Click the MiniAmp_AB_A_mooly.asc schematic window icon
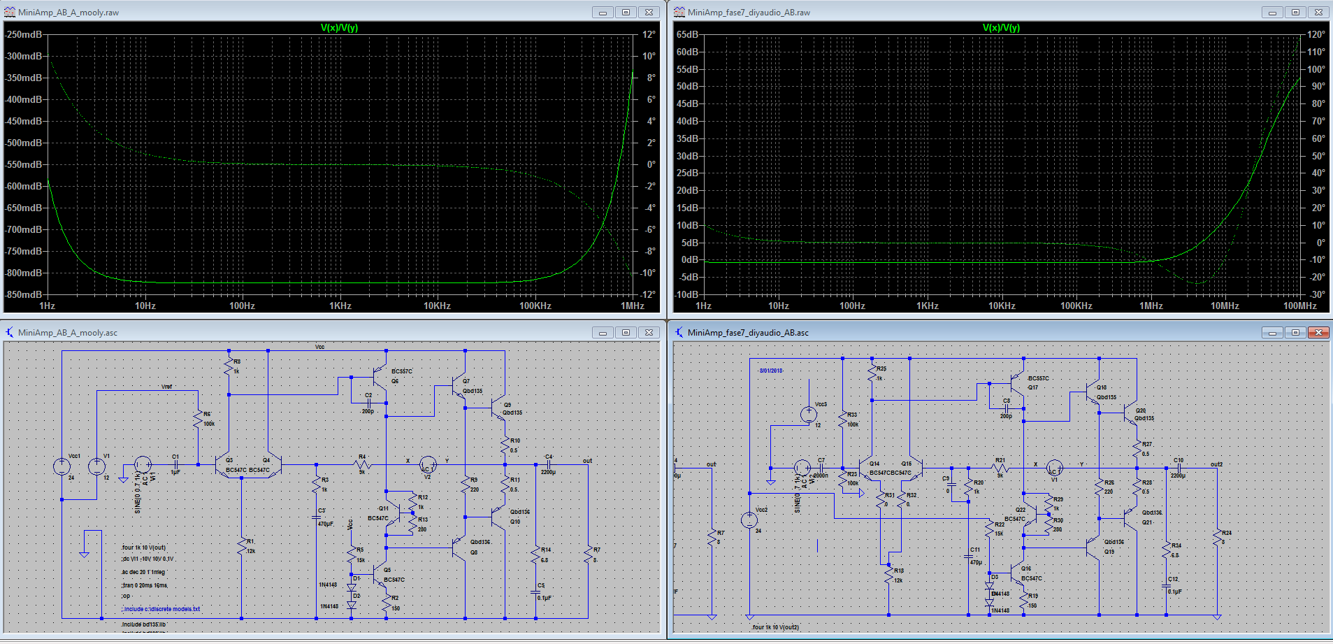 click(10, 332)
